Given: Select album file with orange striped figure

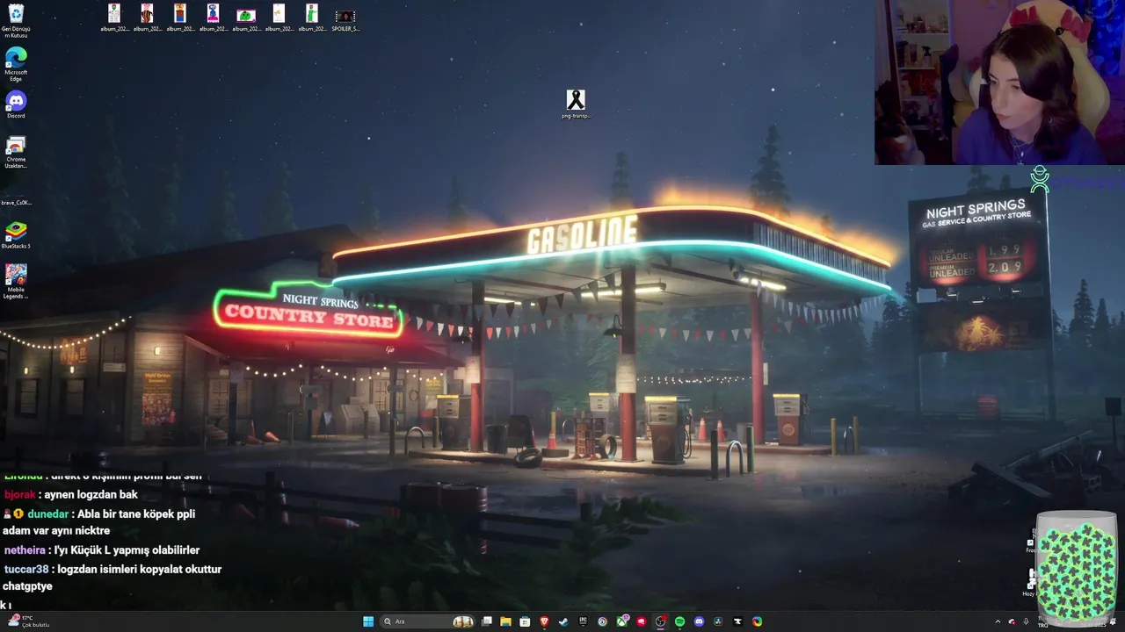Looking at the screenshot, I should pos(147,18).
